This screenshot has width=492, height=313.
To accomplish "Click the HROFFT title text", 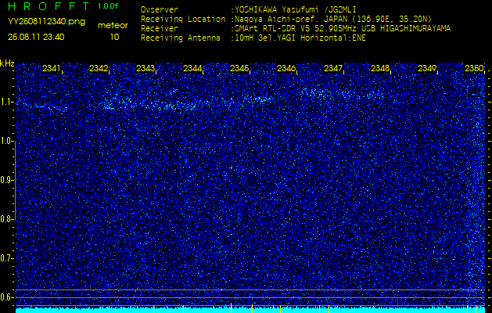I will [x=48, y=6].
